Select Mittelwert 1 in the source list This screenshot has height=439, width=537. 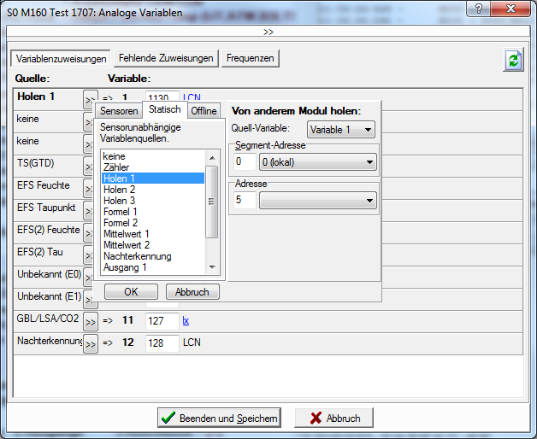click(x=126, y=233)
